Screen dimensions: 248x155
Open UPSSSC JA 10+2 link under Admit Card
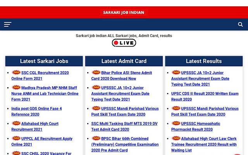120,93
